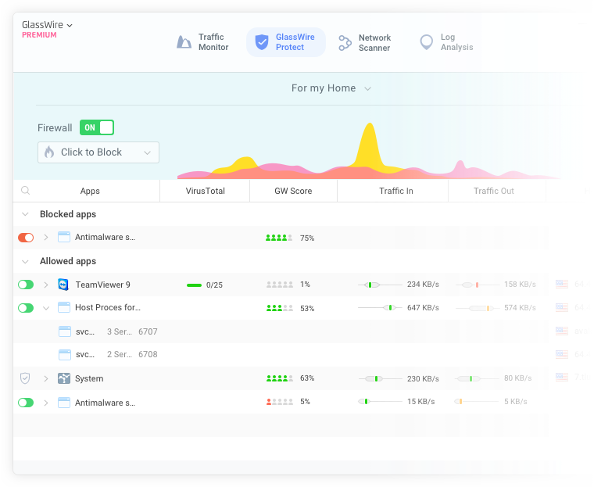
Task: Expand the System row
Action: 46,378
